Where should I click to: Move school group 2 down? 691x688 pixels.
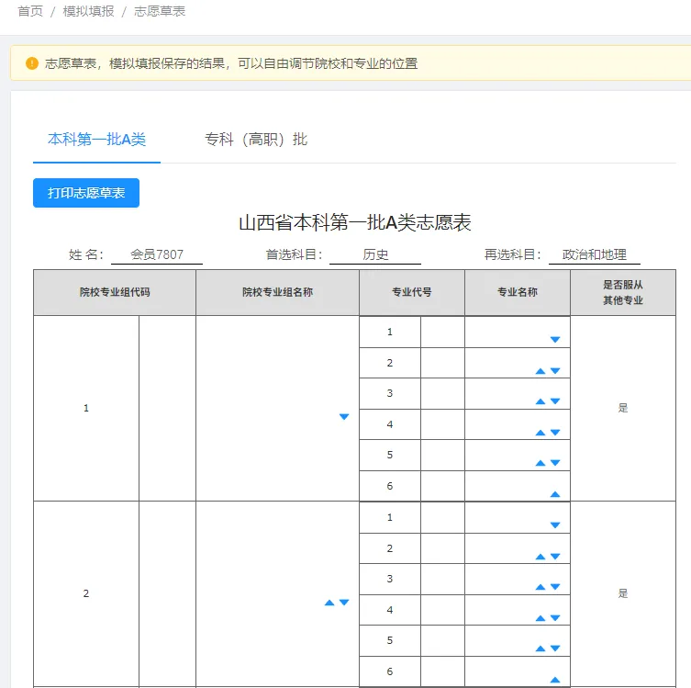pyautogui.click(x=344, y=603)
